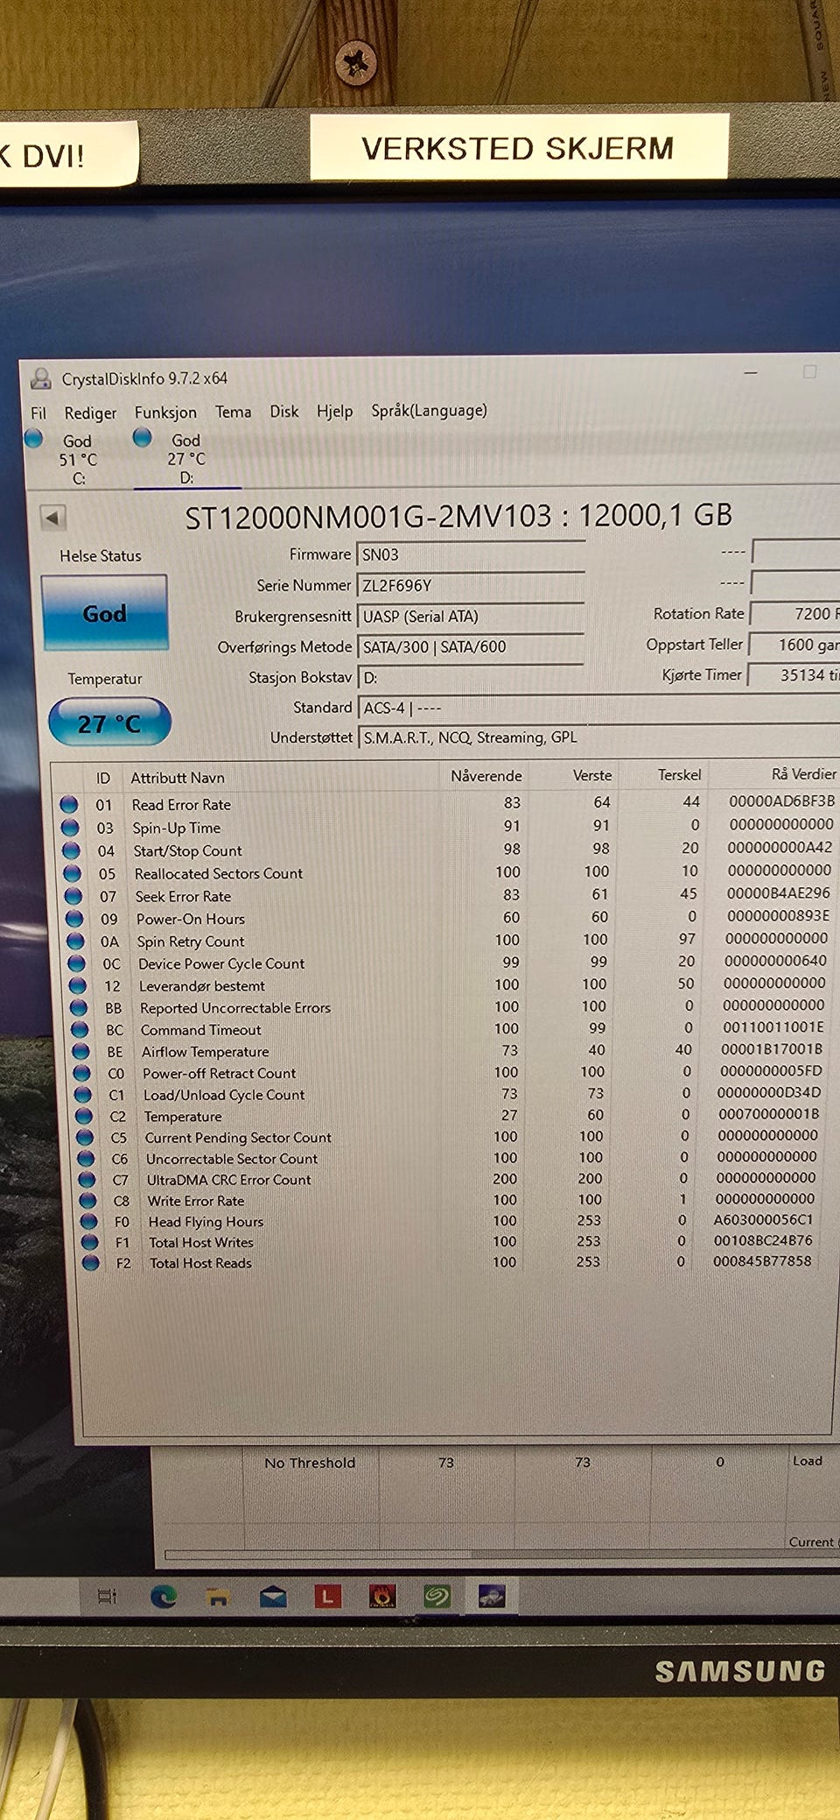
Task: Click the Stasjon Bokstav field D:
Action: (x=471, y=677)
